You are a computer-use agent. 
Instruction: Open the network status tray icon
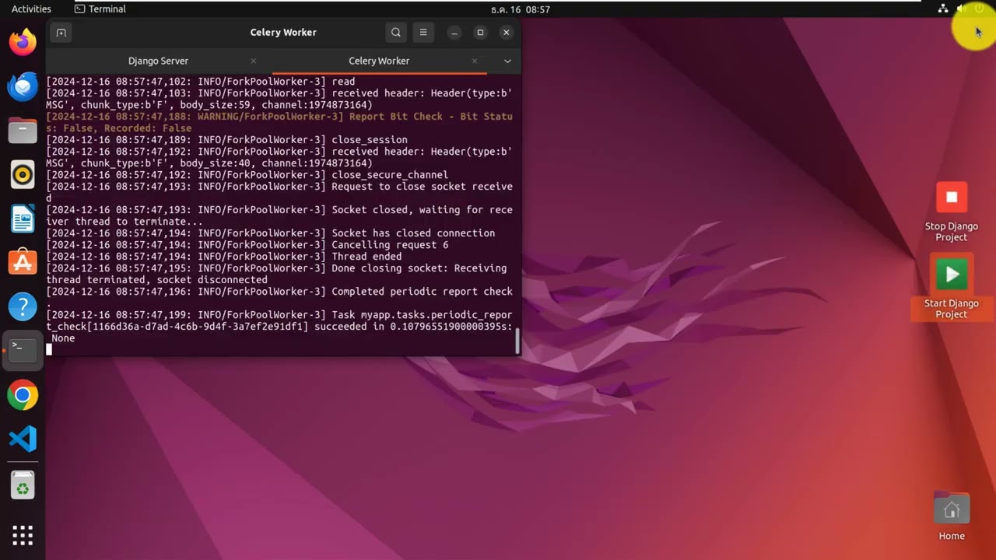(x=943, y=9)
